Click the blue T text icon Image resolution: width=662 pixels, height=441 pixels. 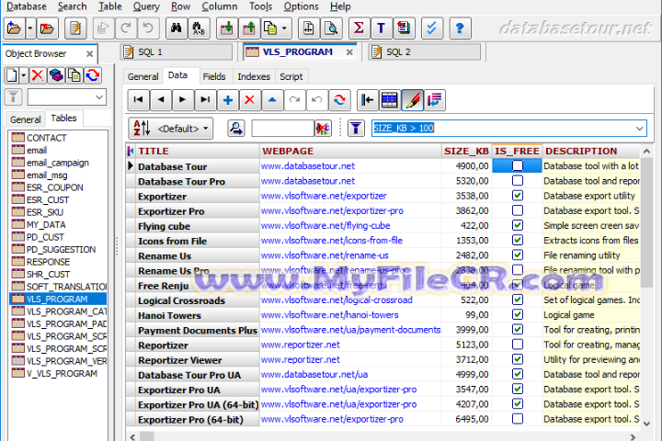(381, 28)
